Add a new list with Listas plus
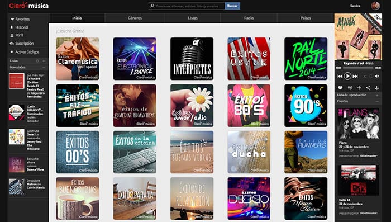 click(44, 61)
